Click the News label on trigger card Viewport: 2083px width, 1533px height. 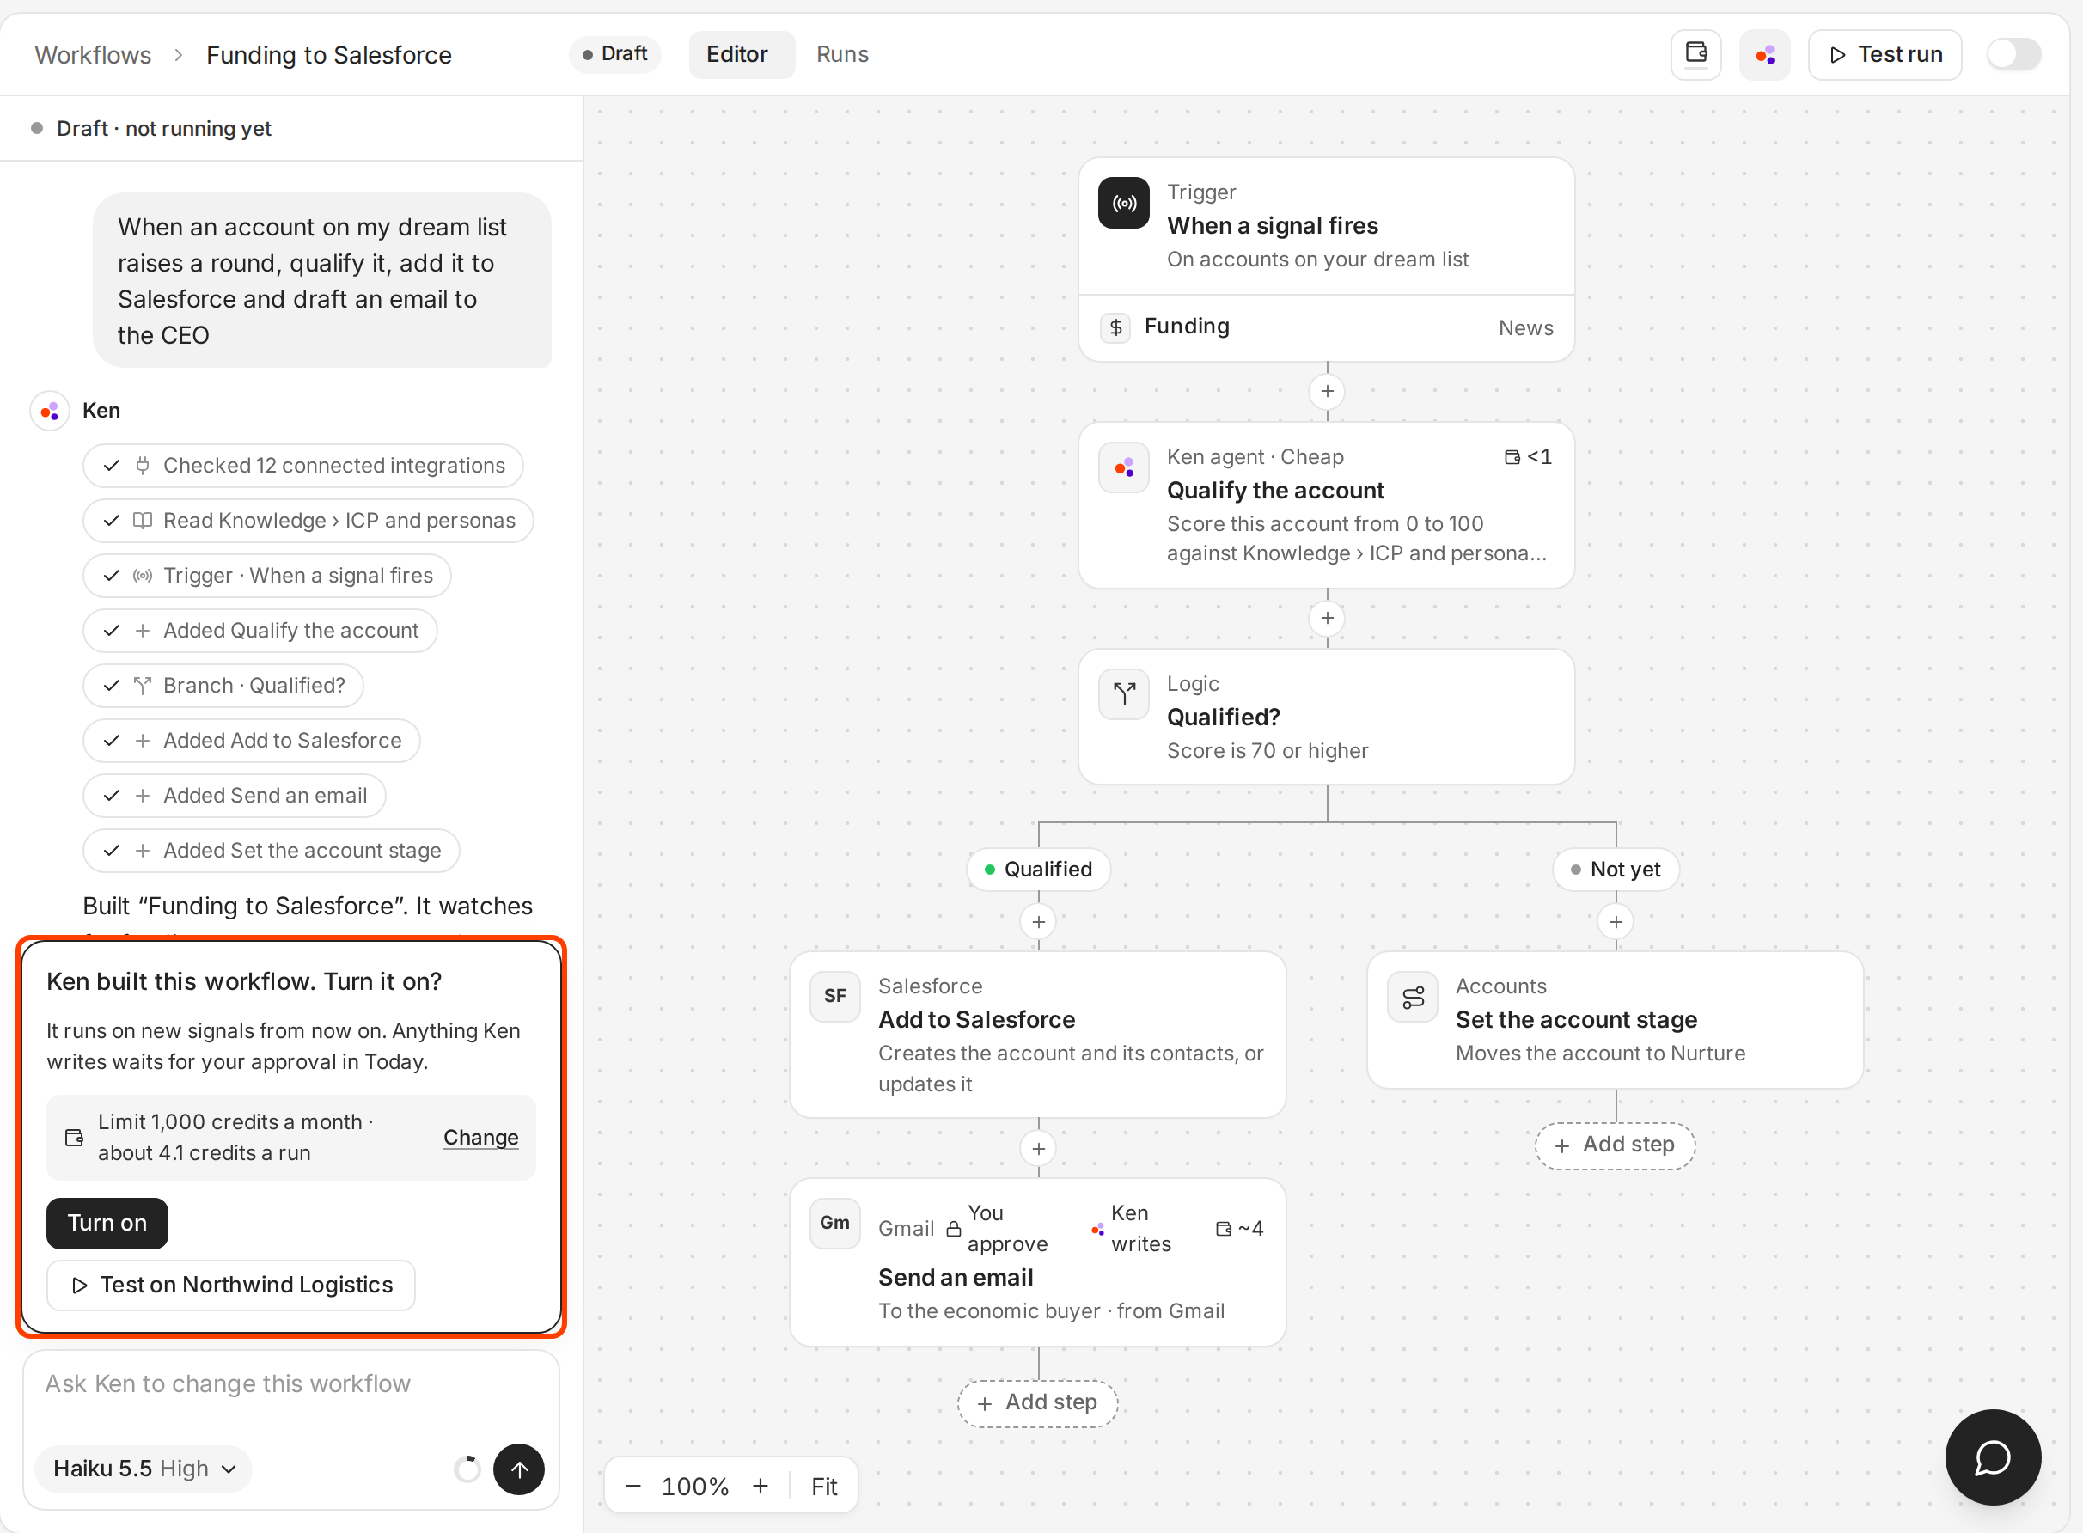tap(1525, 327)
